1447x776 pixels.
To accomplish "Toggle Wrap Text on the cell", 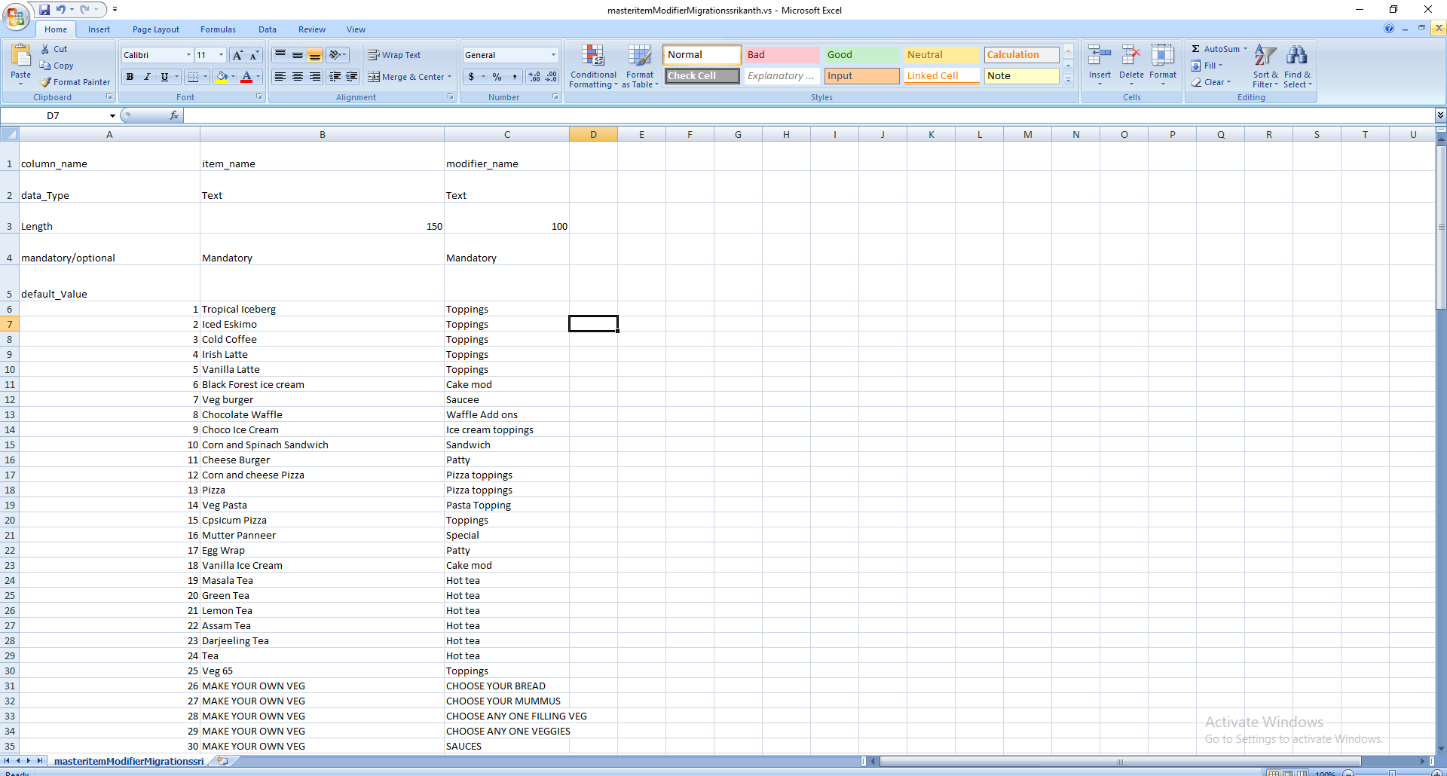I will tap(394, 55).
